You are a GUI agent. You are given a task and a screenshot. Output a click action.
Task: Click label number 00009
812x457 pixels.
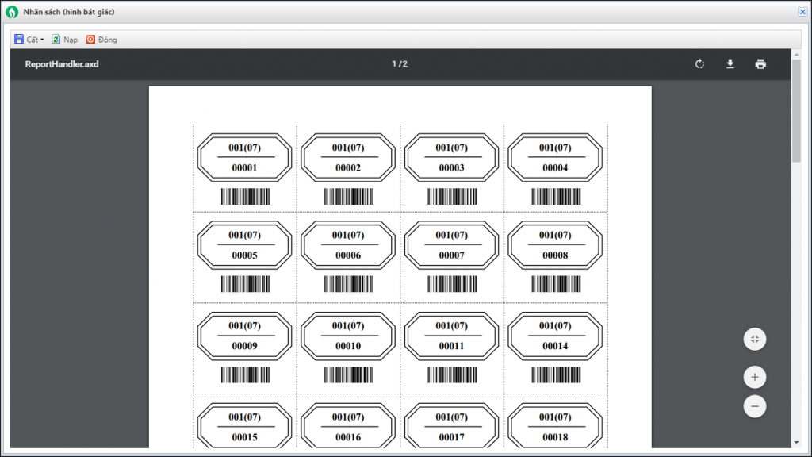(244, 346)
